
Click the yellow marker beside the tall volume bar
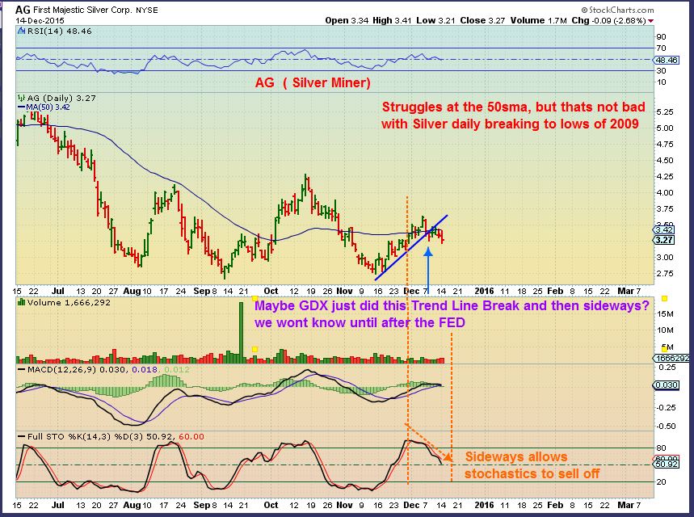[254, 349]
